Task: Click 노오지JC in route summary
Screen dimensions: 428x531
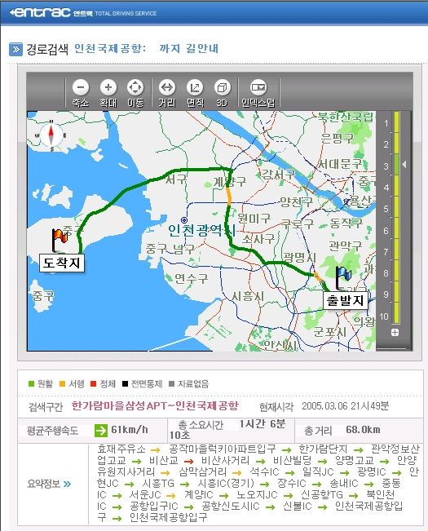Action: (257, 495)
